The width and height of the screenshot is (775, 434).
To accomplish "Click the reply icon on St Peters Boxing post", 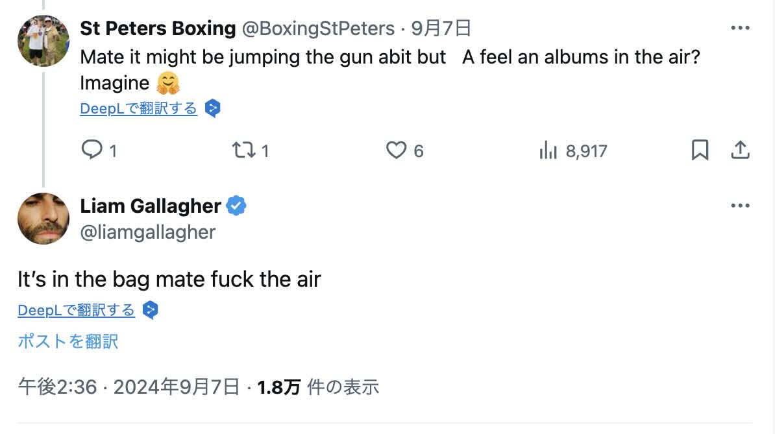I will tap(92, 151).
